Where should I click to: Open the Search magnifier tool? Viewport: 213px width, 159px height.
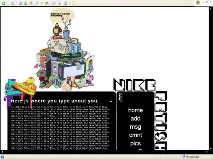(37, 3)
